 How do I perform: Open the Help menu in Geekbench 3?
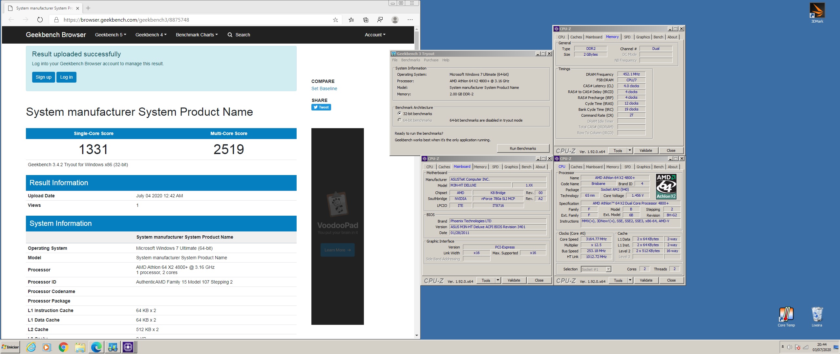pos(446,60)
